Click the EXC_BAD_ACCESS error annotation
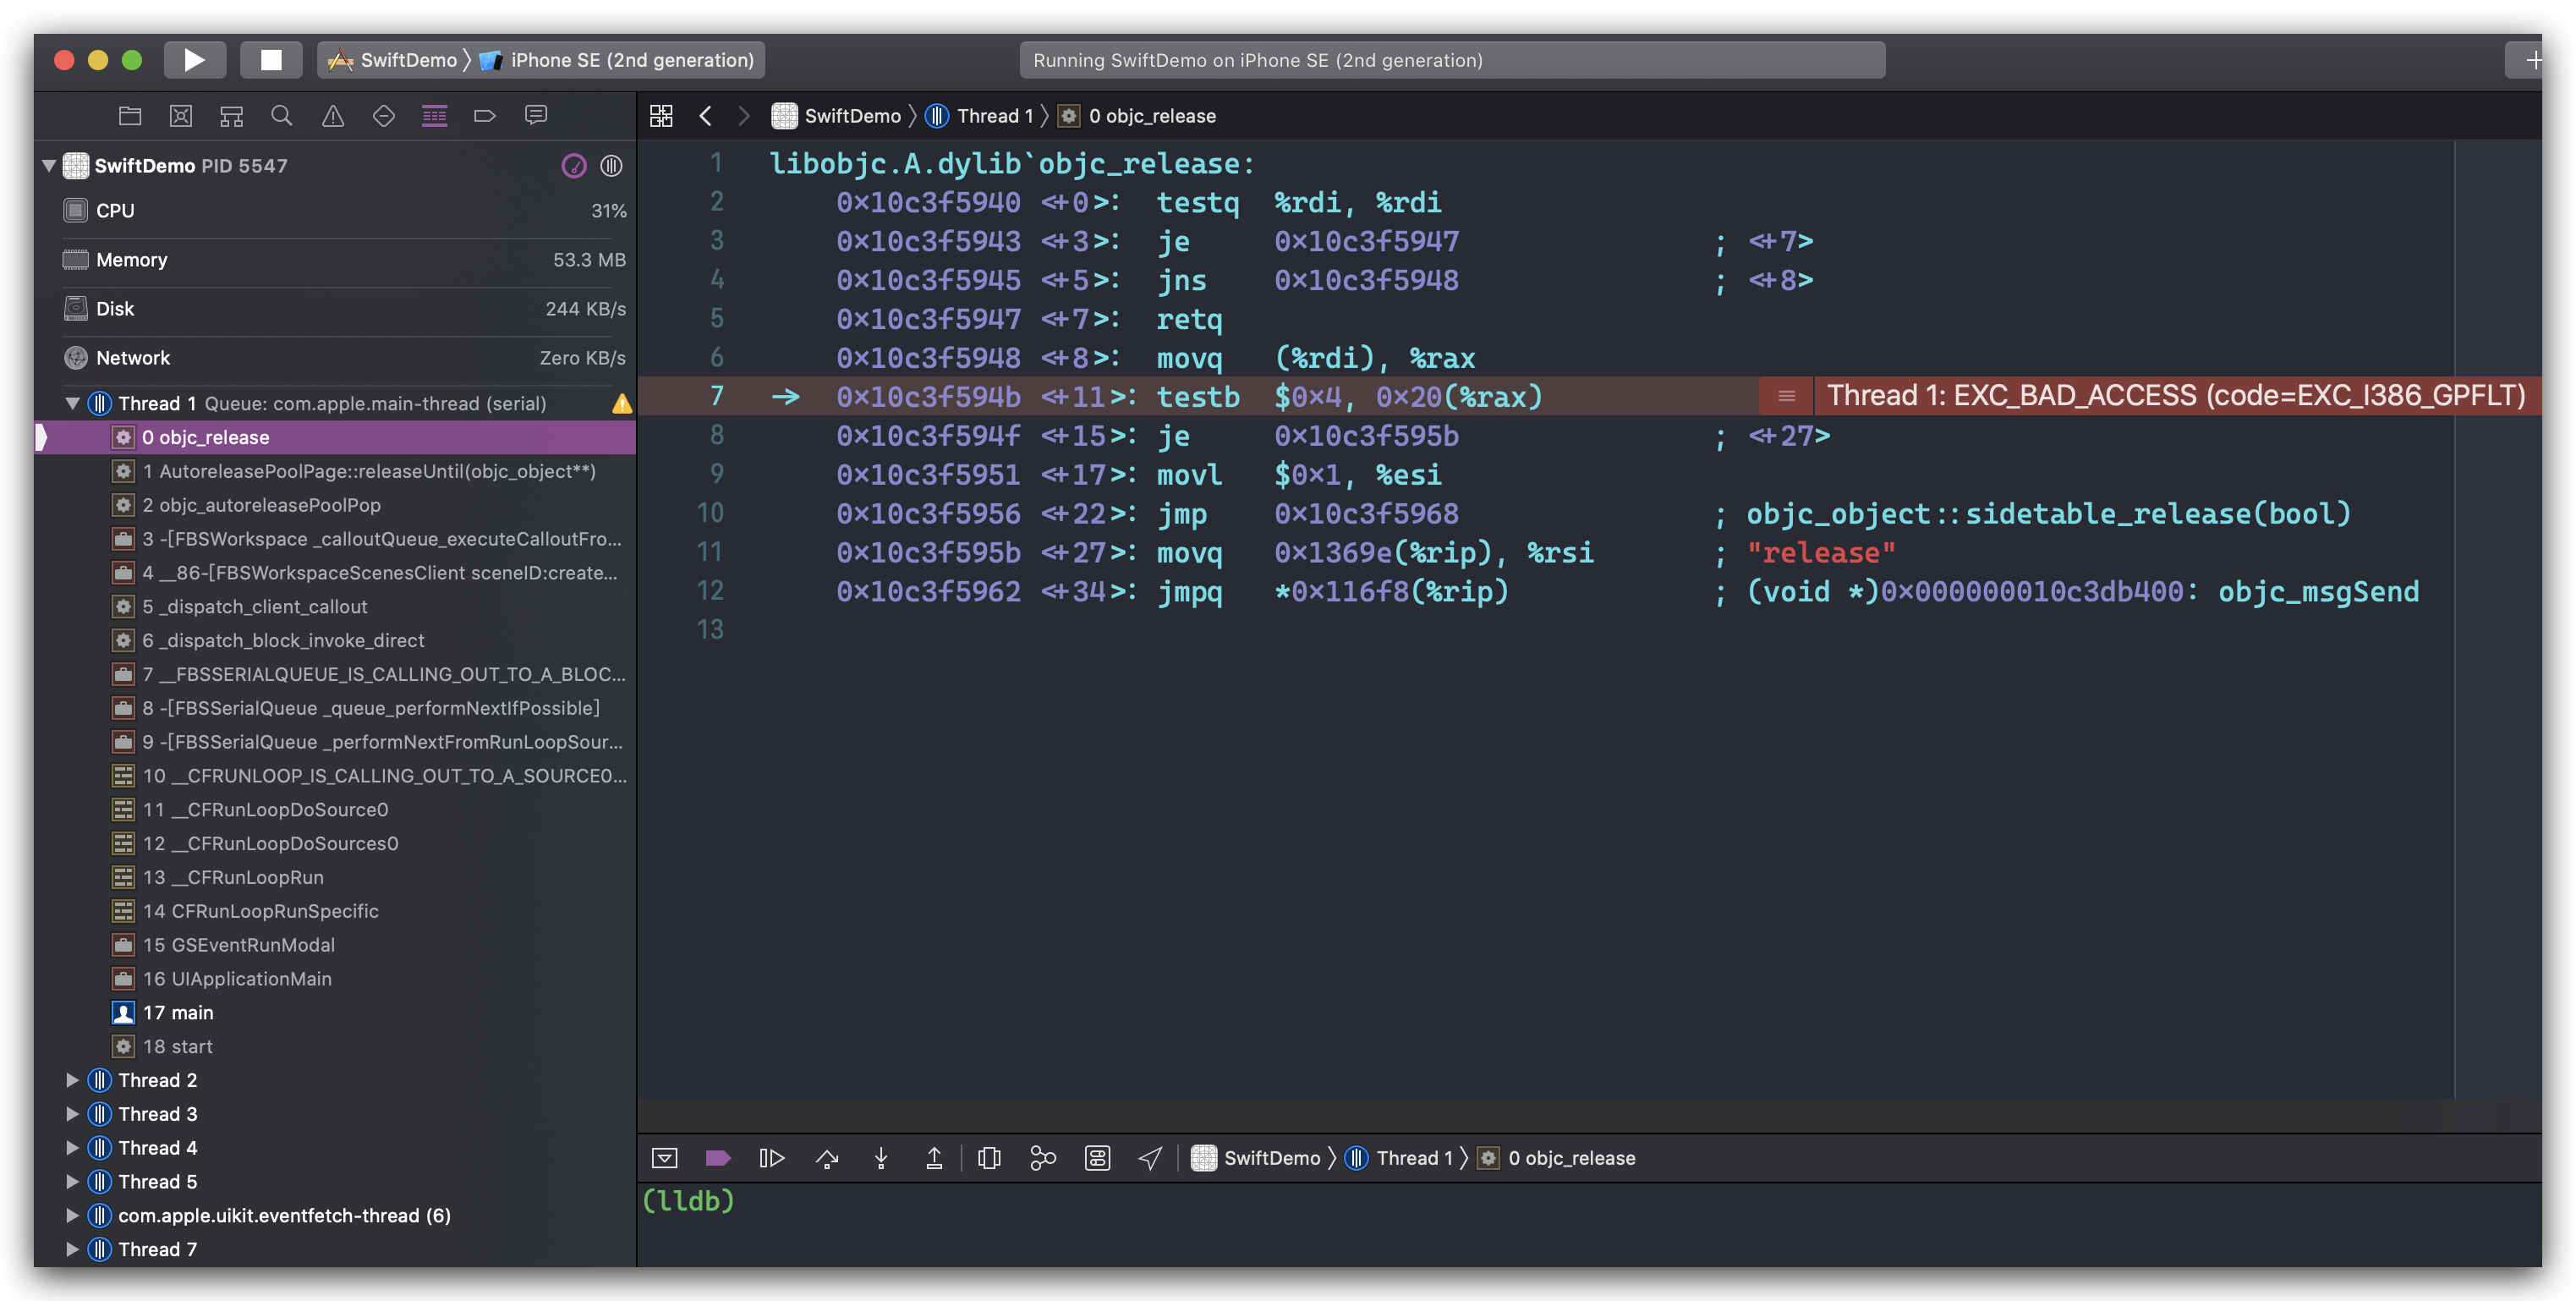The image size is (2576, 1301). [2175, 397]
